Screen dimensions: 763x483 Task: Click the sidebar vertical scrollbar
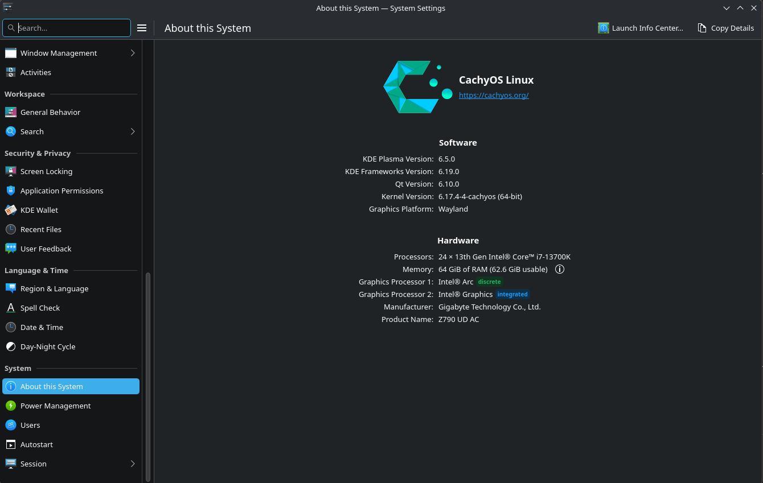coord(148,375)
